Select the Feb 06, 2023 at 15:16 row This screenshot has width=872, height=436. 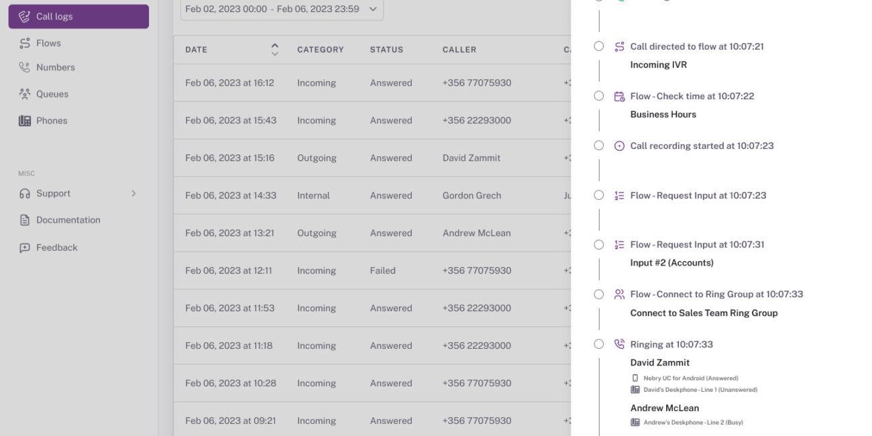point(372,158)
